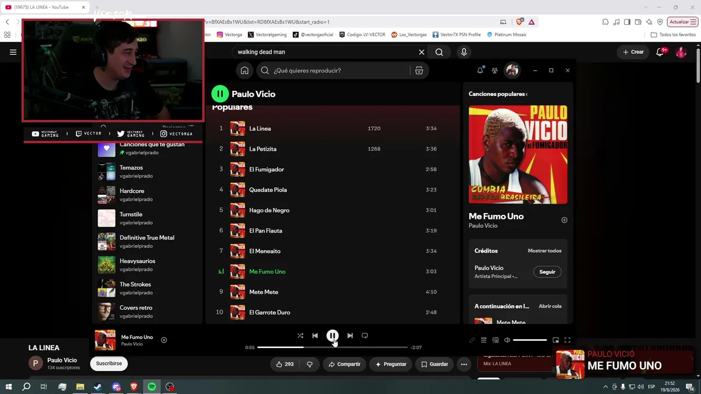Open Definitive True Metal playlist
Image resolution: width=701 pixels, height=394 pixels.
148,242
